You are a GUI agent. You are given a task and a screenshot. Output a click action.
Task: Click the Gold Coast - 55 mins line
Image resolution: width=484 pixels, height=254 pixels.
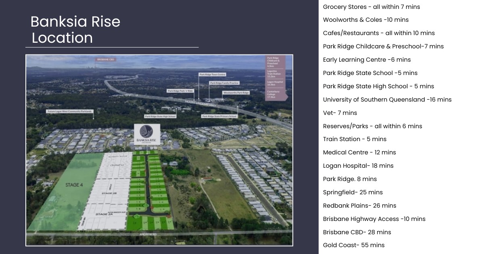353,245
